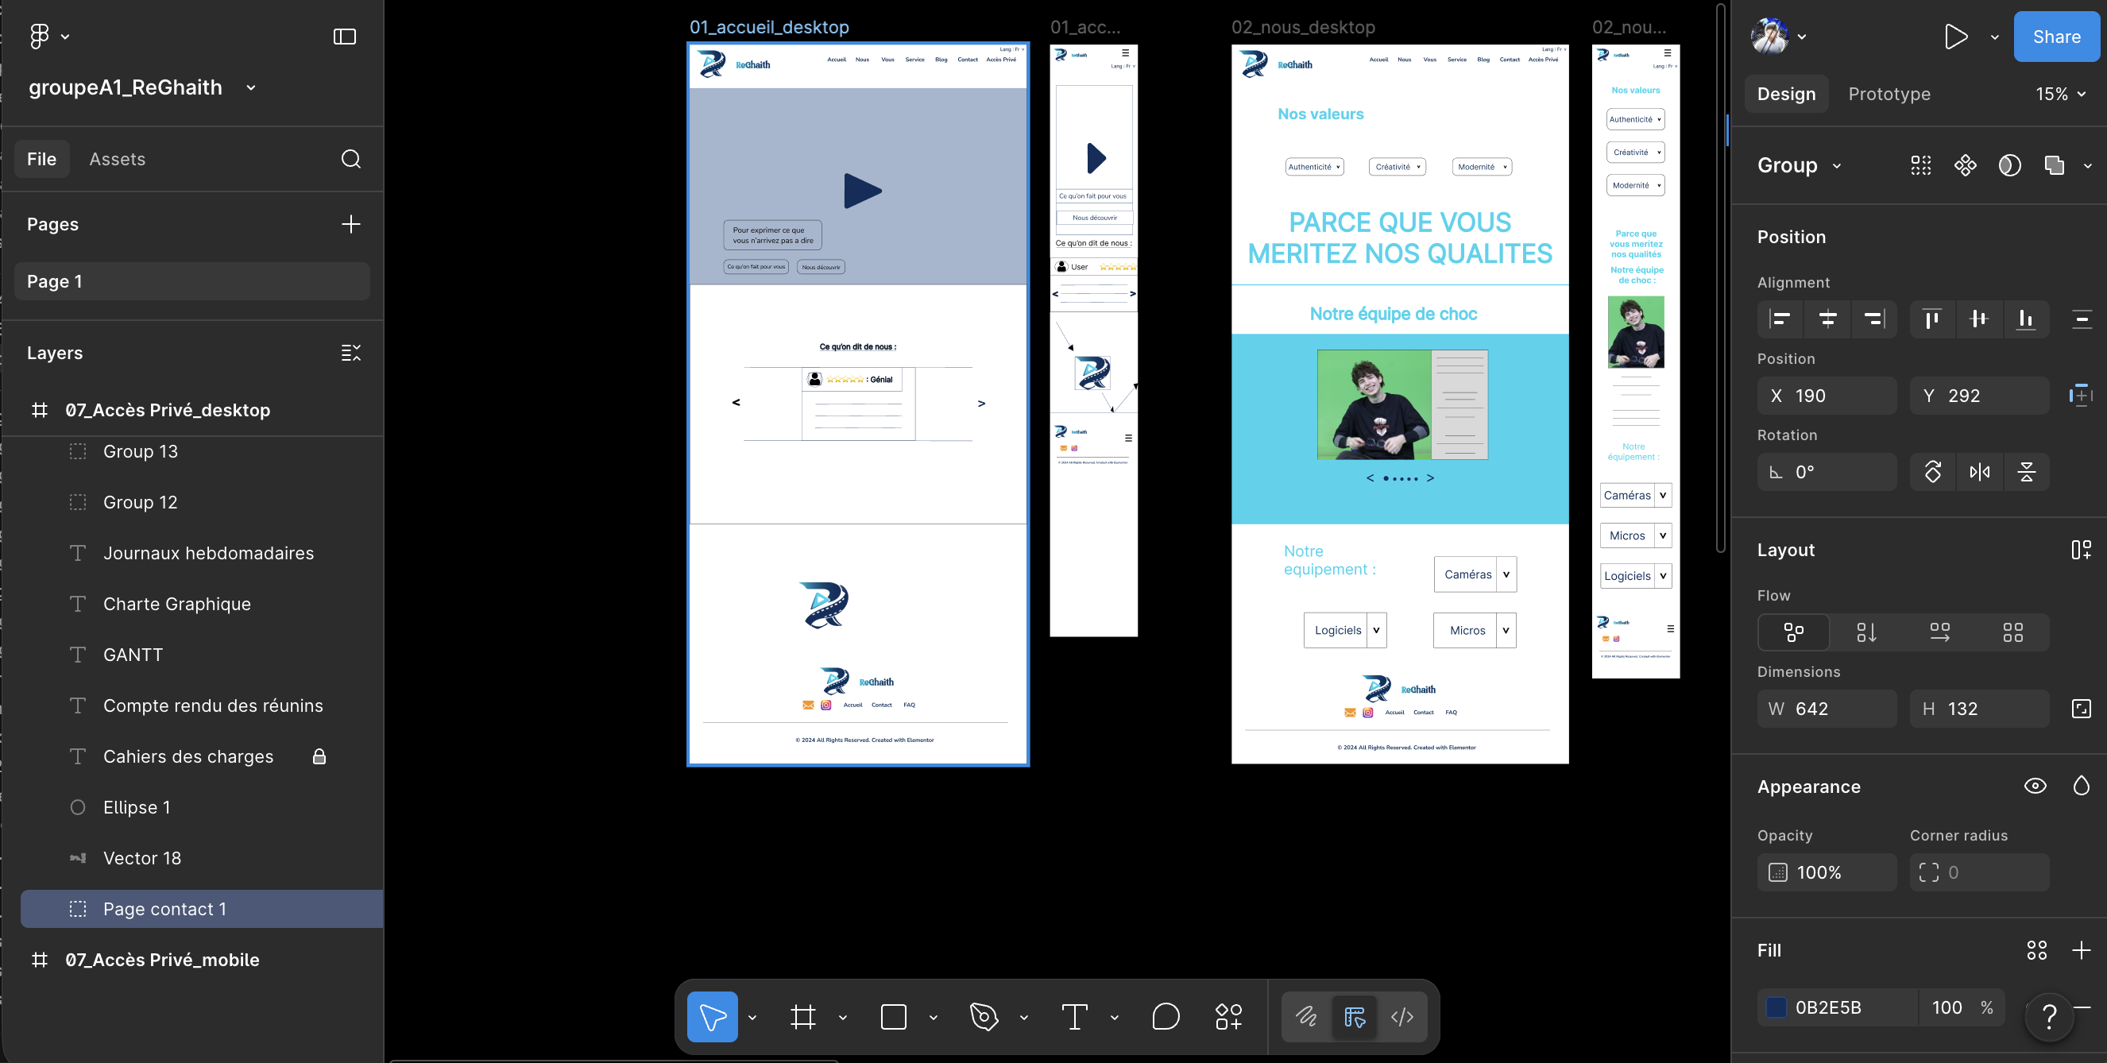2107x1063 pixels.
Task: Toggle Dev Mode code icon
Action: coord(1402,1016)
